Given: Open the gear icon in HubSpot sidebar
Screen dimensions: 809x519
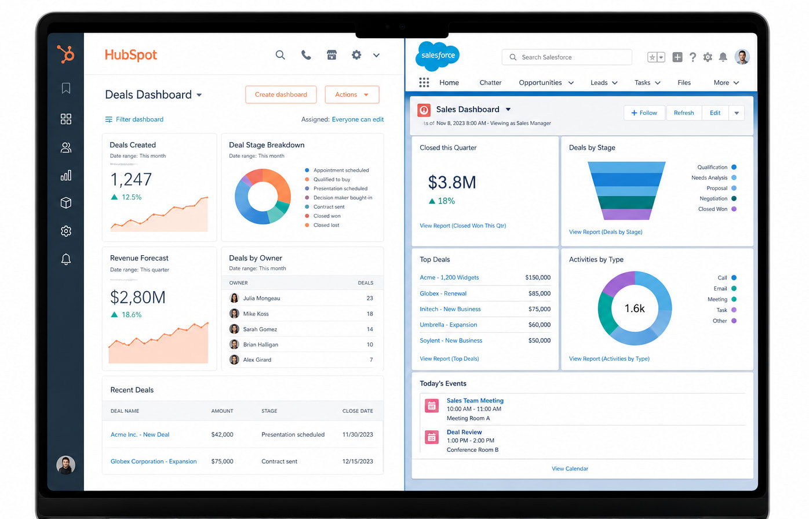Looking at the screenshot, I should 66,231.
